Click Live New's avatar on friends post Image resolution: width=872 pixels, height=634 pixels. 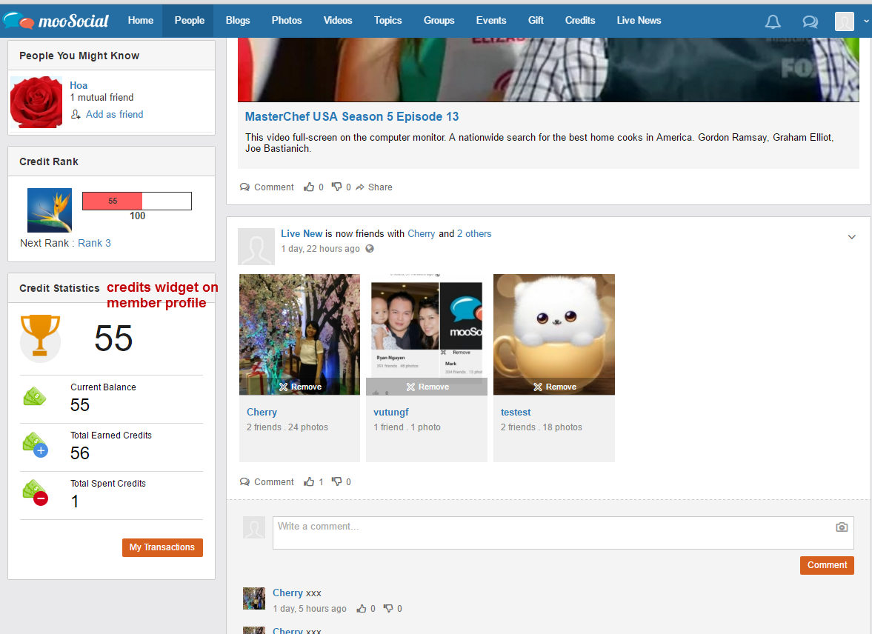256,247
